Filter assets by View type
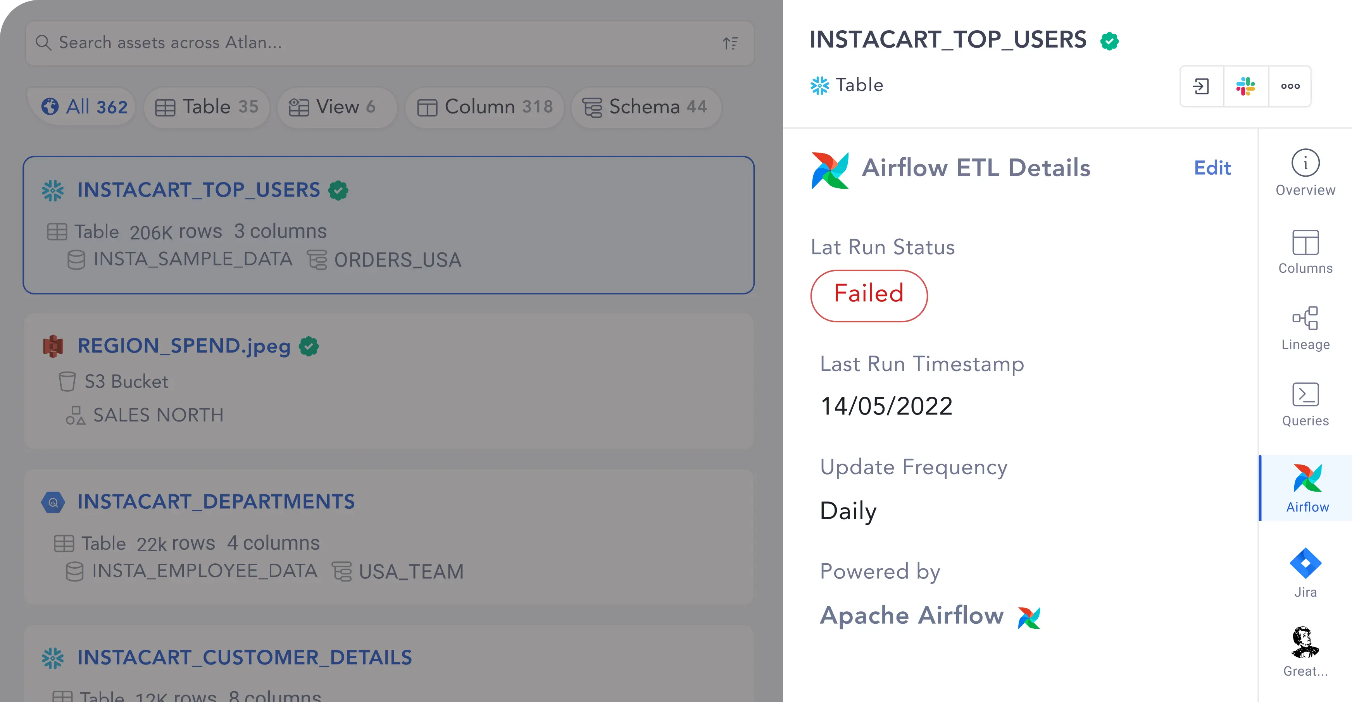 tap(336, 107)
